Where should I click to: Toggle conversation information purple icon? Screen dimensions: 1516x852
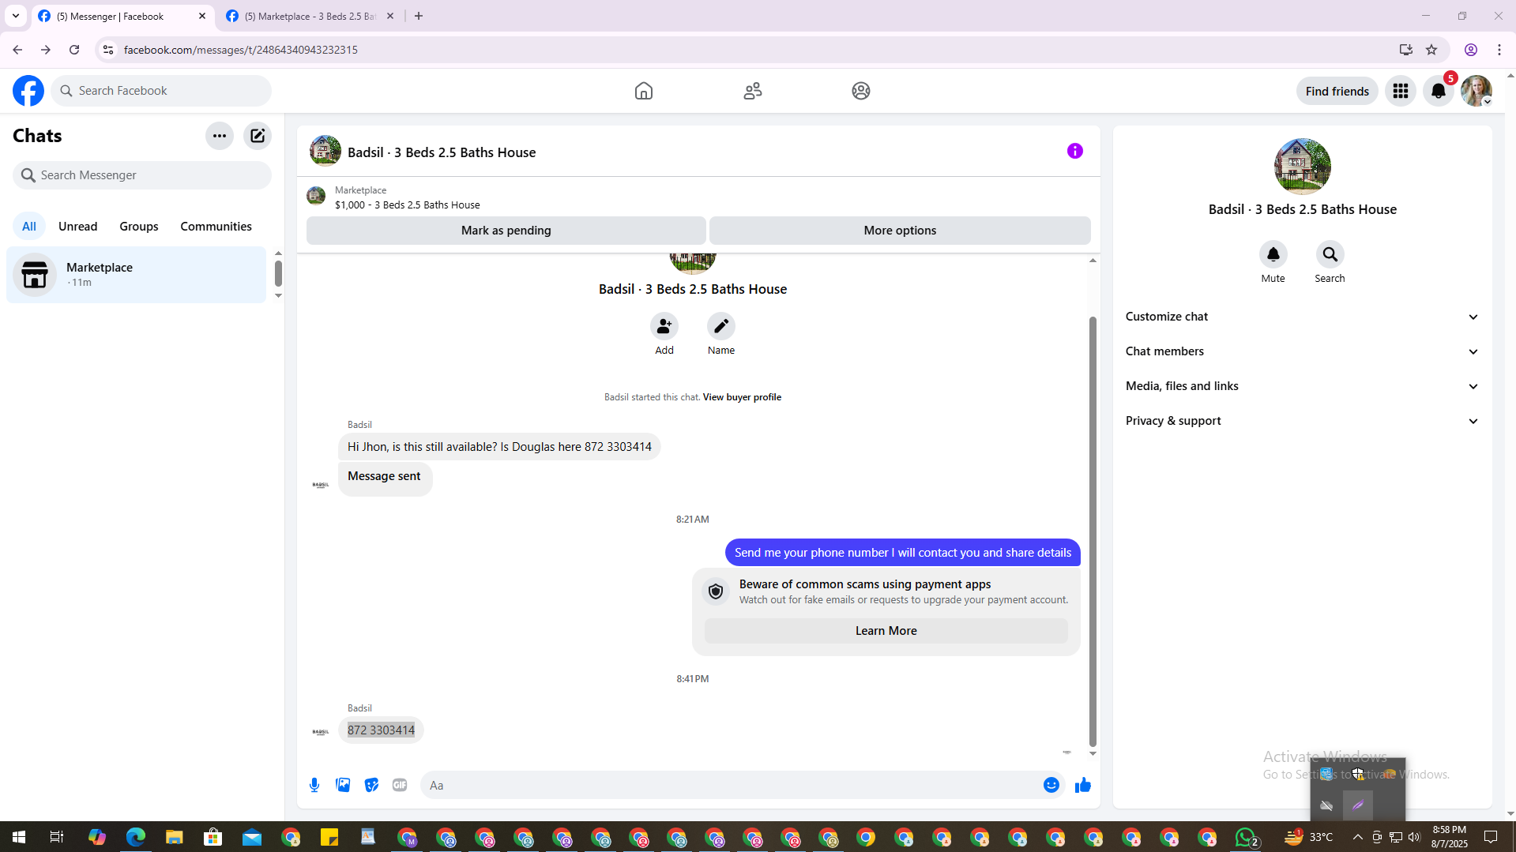pos(1075,151)
